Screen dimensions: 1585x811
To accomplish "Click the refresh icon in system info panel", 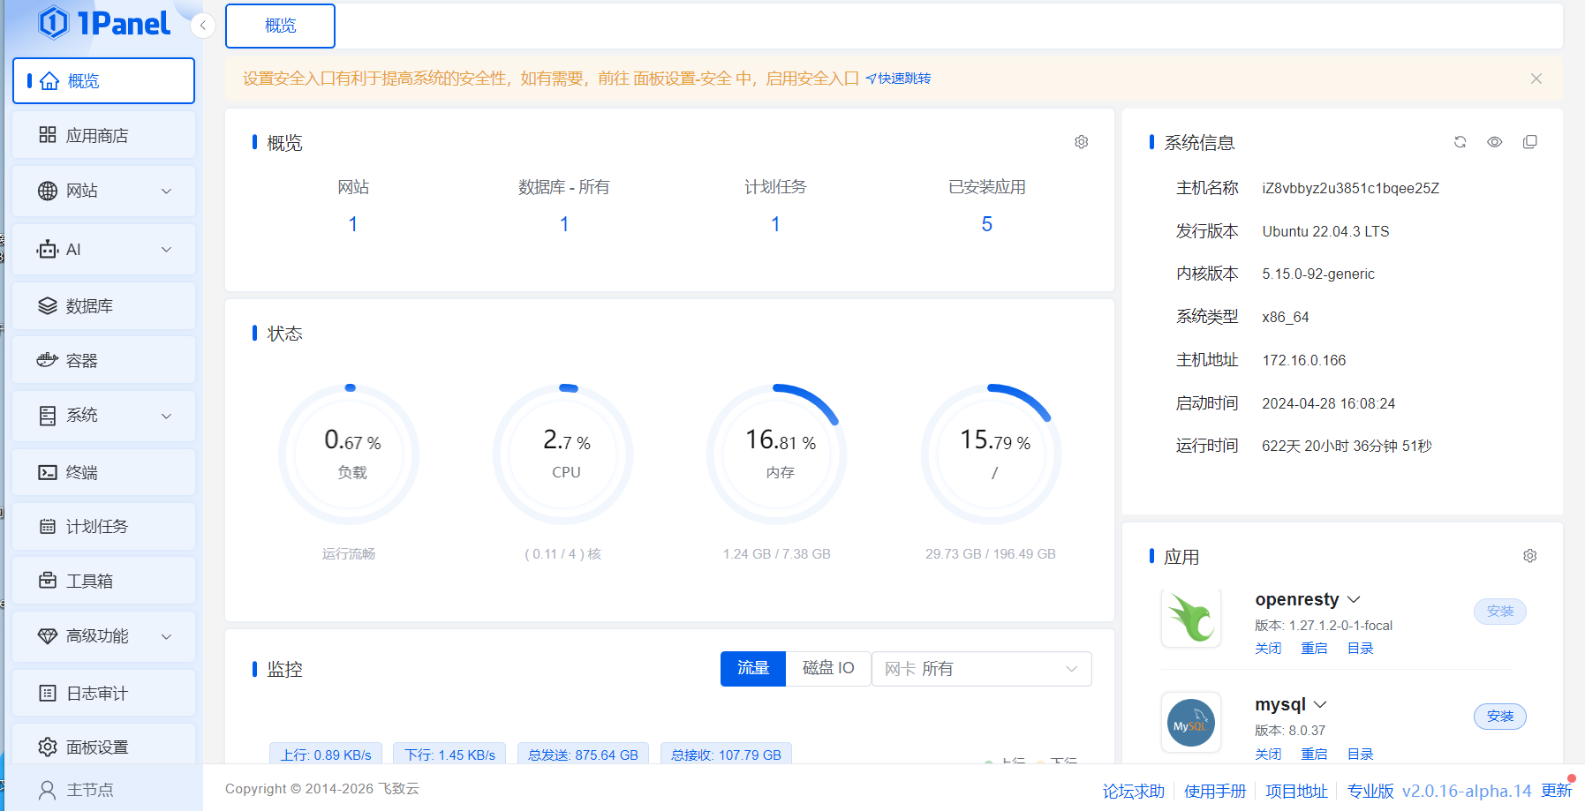I will tap(1460, 142).
